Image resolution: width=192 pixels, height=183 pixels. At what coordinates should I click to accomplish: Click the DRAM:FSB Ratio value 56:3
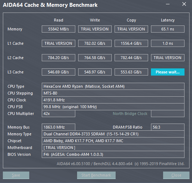point(168,127)
